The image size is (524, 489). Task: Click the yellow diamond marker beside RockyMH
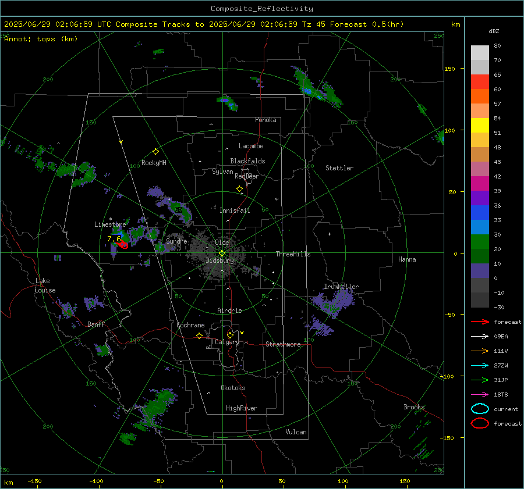click(155, 152)
